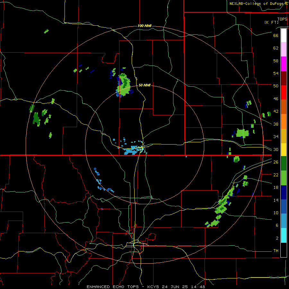Click the legend value "34"
289x289 pixels.
click(276, 136)
